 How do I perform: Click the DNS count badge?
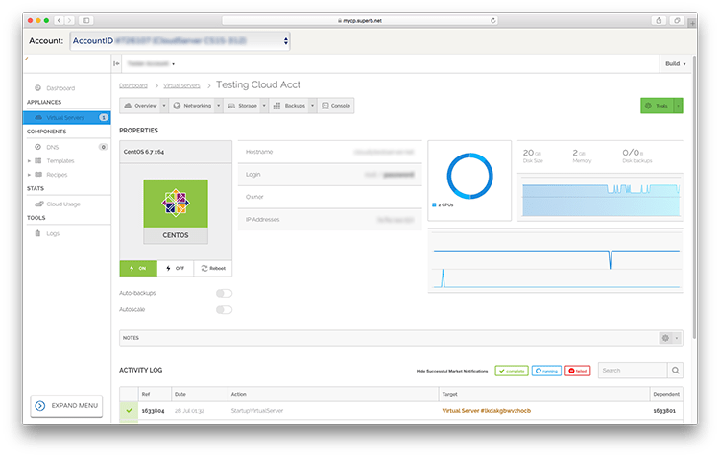pyautogui.click(x=104, y=147)
